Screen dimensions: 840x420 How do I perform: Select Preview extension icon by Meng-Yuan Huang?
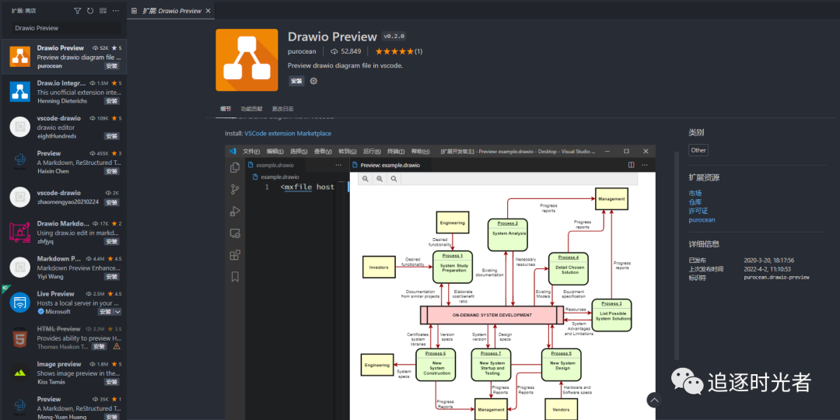pyautogui.click(x=19, y=408)
